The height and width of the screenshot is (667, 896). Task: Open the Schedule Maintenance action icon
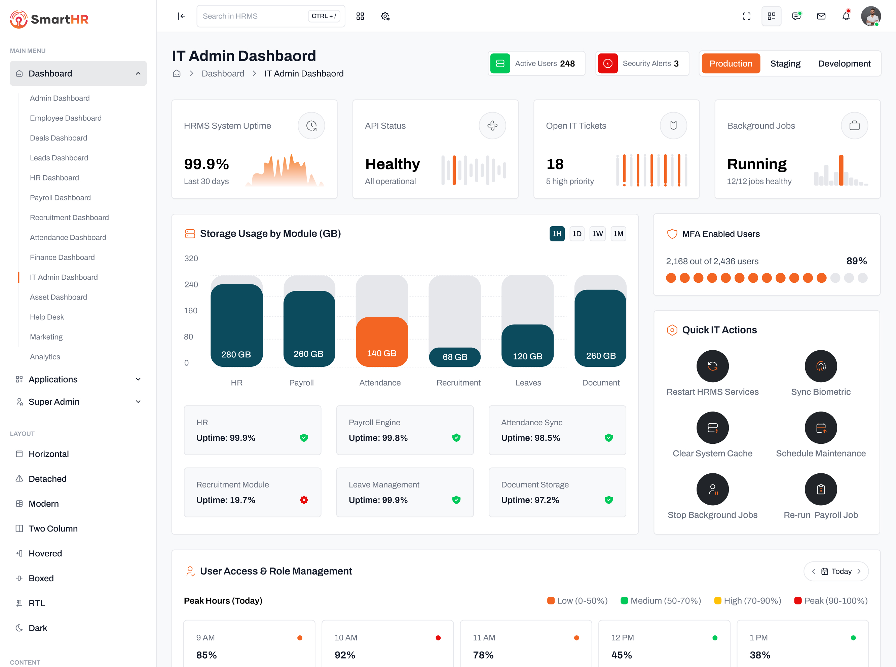click(820, 428)
